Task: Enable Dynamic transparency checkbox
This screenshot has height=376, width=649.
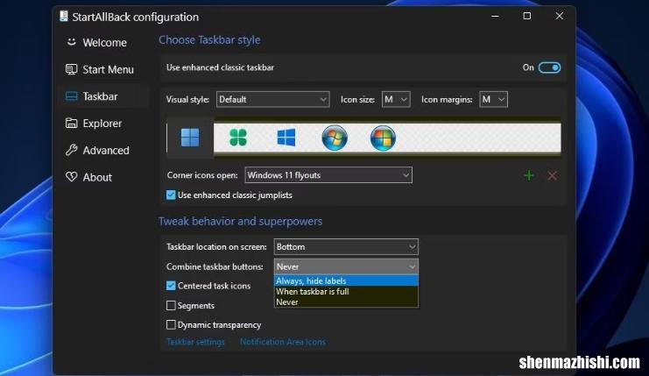Action: pyautogui.click(x=171, y=325)
